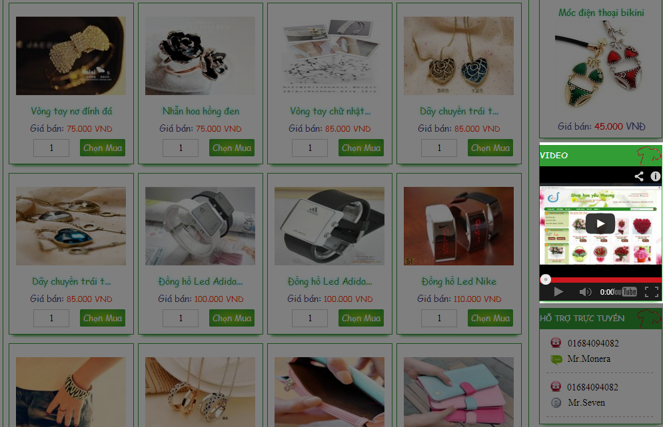Open the Nhẫn hoa hồng đen product link
The height and width of the screenshot is (427, 663).
pos(201,111)
